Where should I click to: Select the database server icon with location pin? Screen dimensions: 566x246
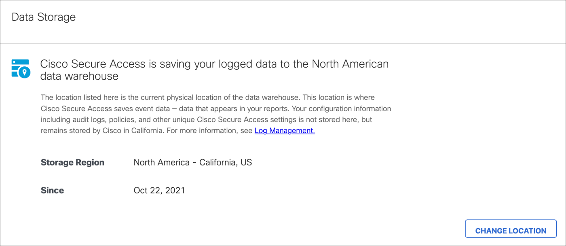pyautogui.click(x=21, y=68)
